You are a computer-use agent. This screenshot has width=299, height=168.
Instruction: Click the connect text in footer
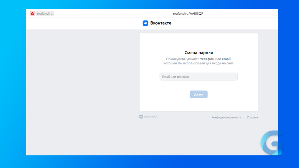click(x=151, y=117)
